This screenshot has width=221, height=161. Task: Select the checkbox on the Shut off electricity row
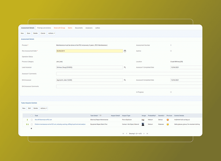pyautogui.click(x=32, y=120)
